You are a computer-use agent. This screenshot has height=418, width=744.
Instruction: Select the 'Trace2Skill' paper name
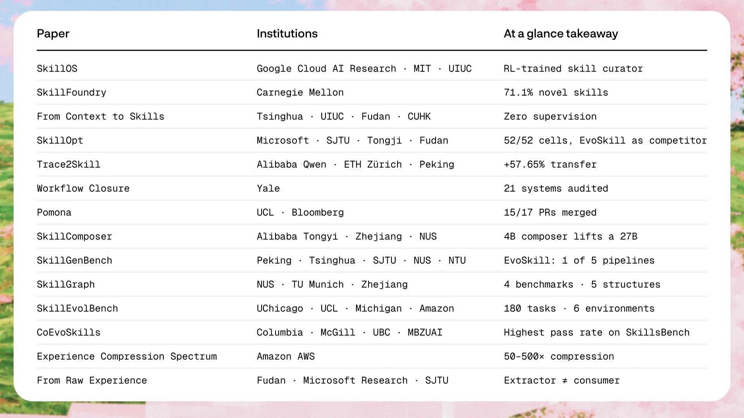69,164
